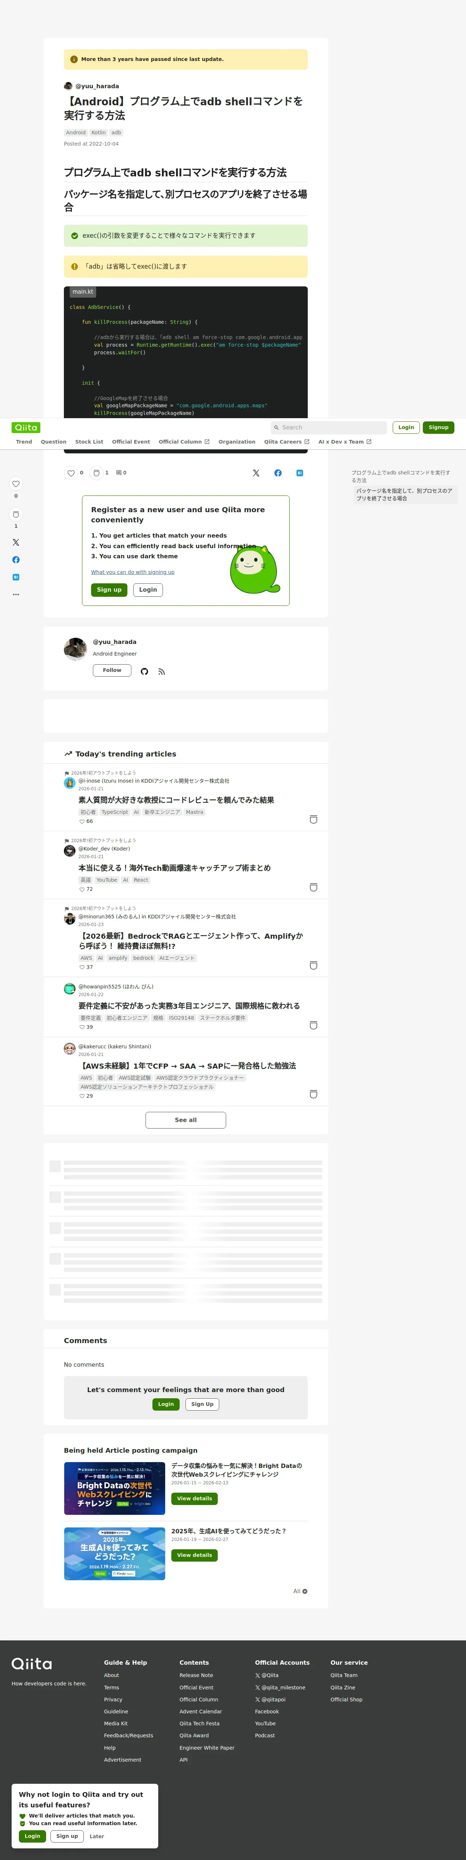Screen dimensions: 466x1860
Task: Click Login in the comments section
Action: (x=166, y=1404)
